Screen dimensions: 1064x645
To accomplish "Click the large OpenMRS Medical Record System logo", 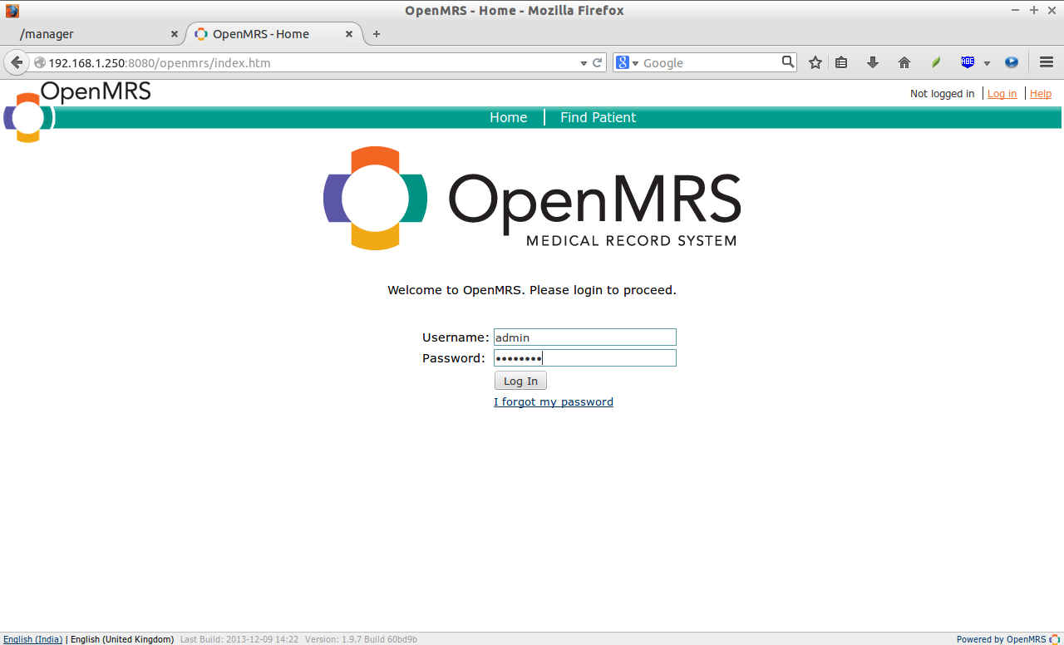I will point(532,198).
